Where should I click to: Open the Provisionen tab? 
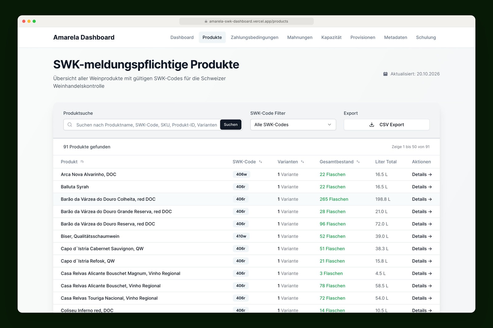[x=363, y=37]
